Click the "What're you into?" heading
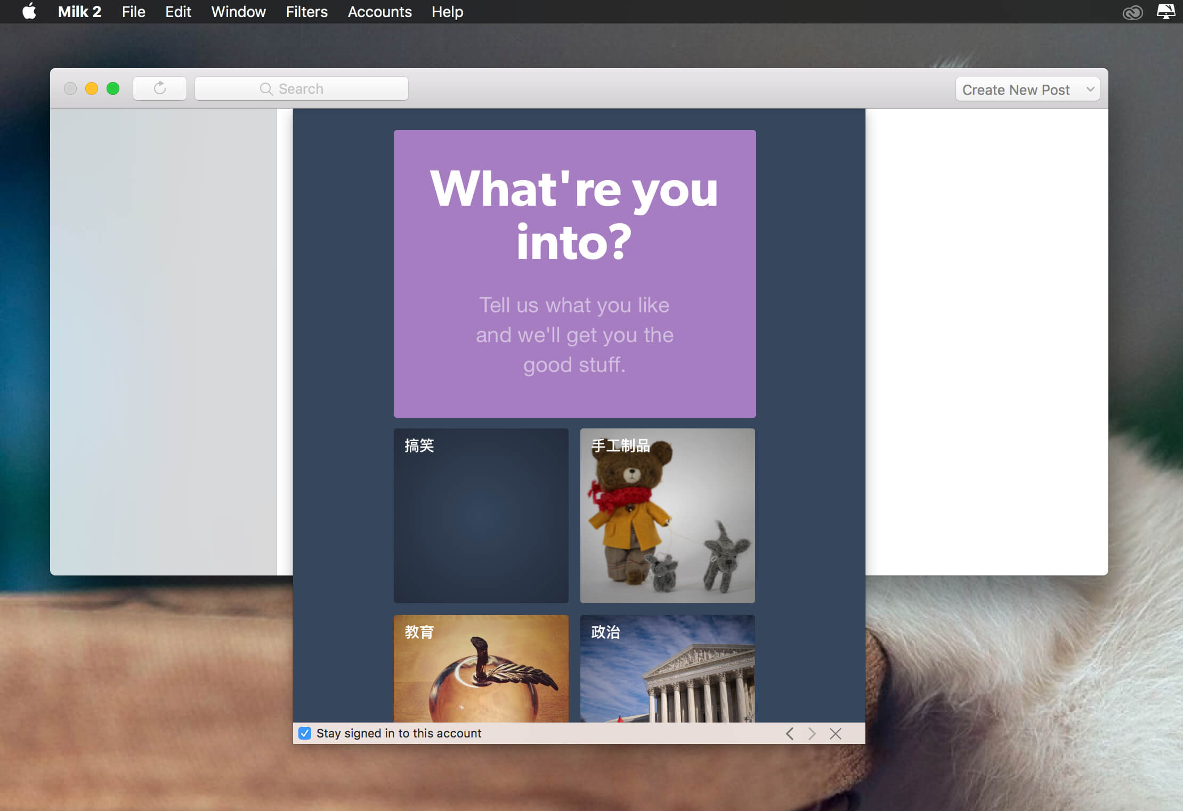 coord(574,214)
